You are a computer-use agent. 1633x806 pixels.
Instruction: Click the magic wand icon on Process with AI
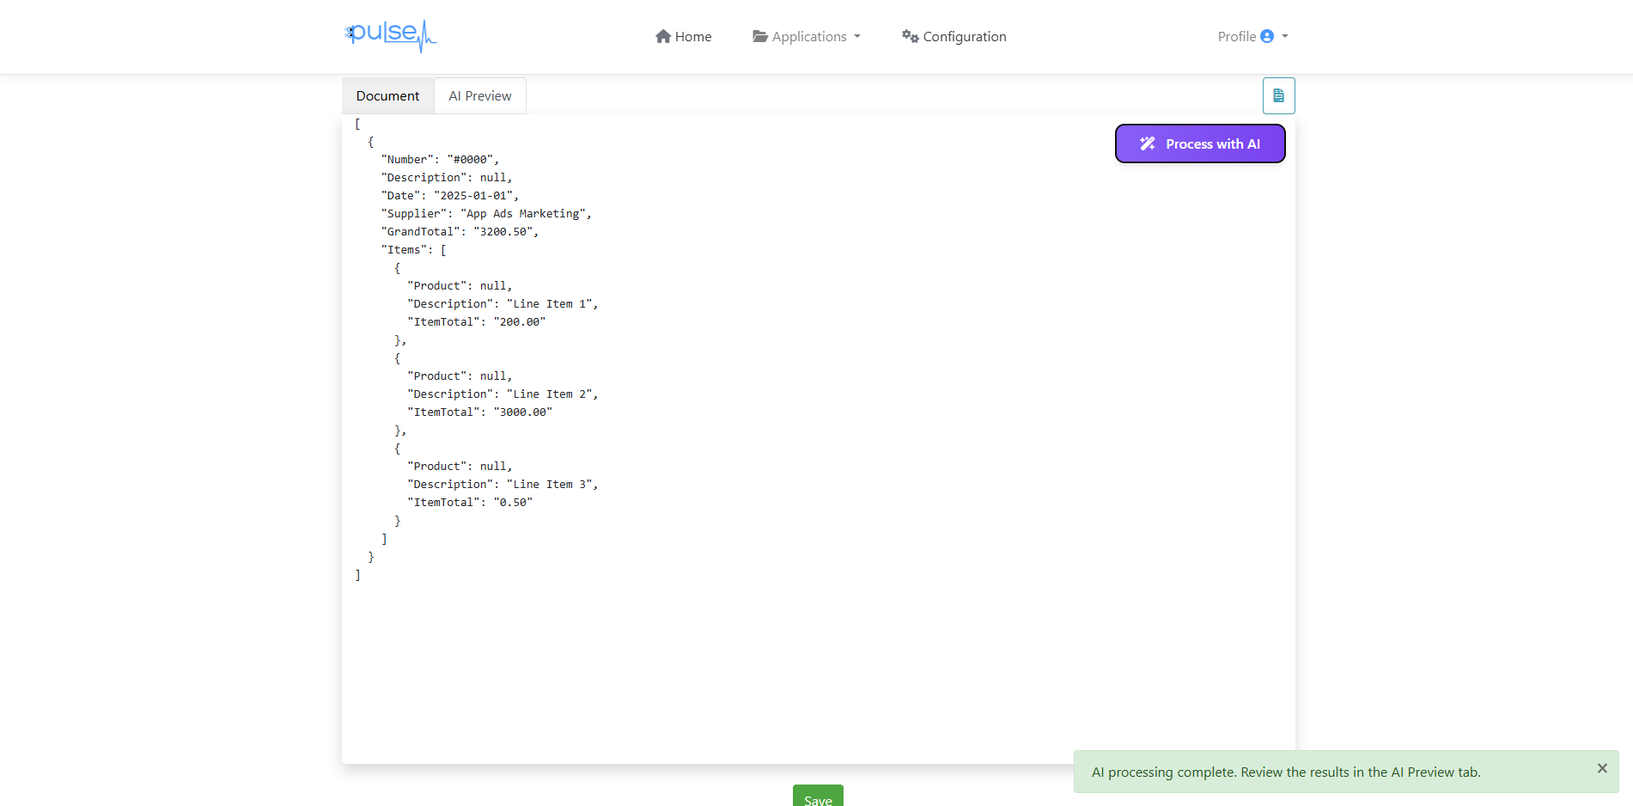click(1147, 143)
